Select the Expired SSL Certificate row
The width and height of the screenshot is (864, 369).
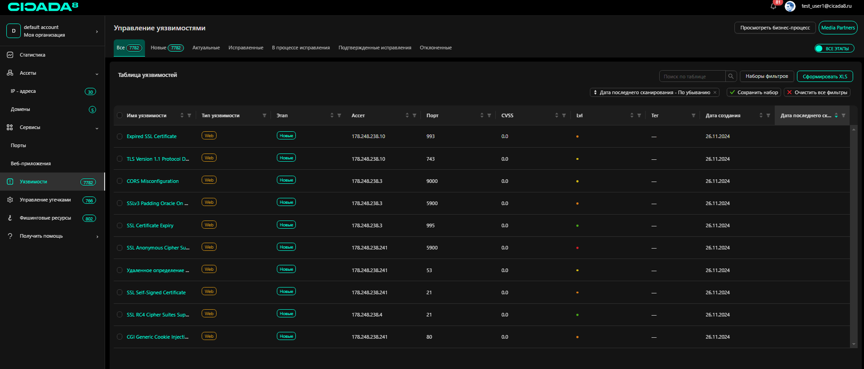tap(120, 136)
